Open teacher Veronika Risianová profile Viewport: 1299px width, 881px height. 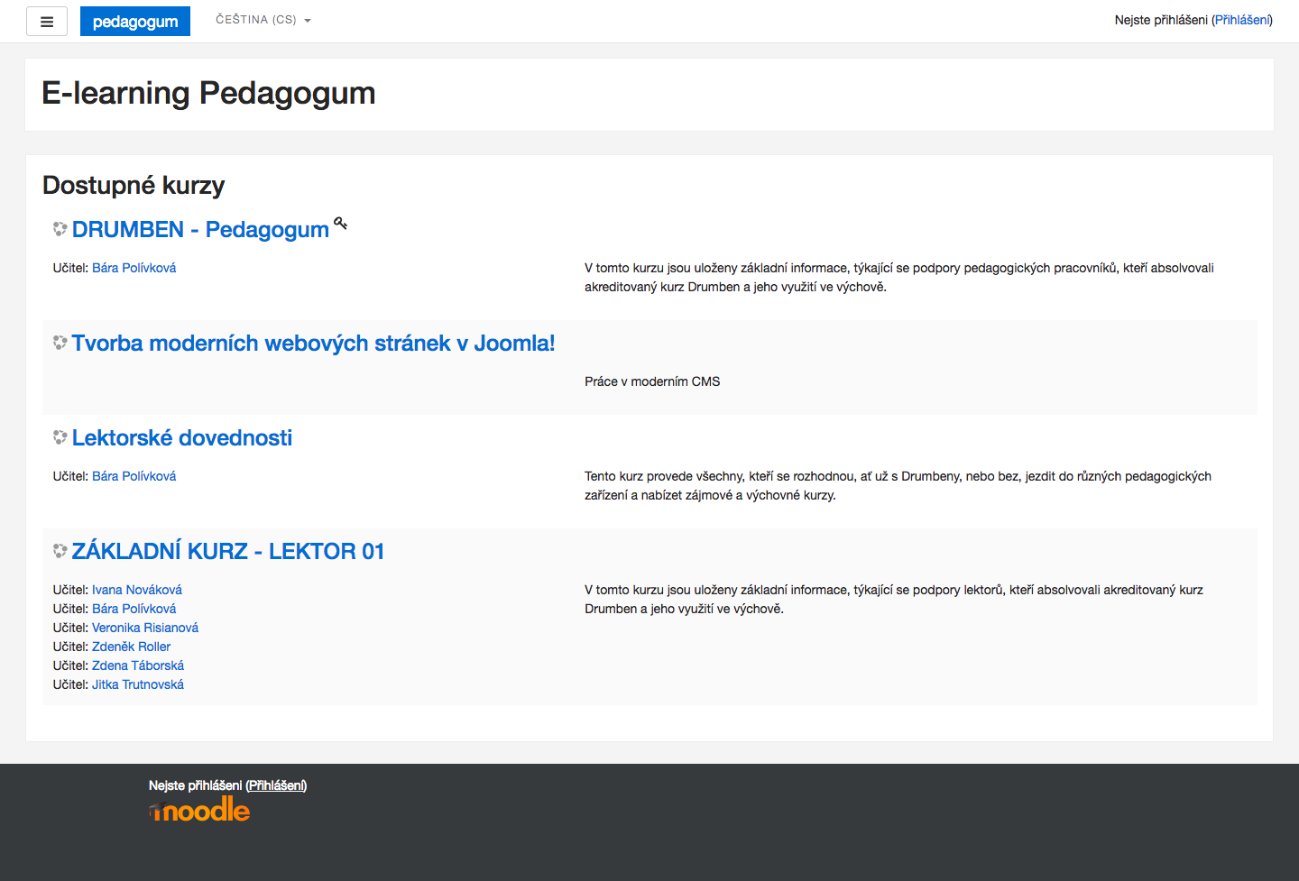coord(145,628)
